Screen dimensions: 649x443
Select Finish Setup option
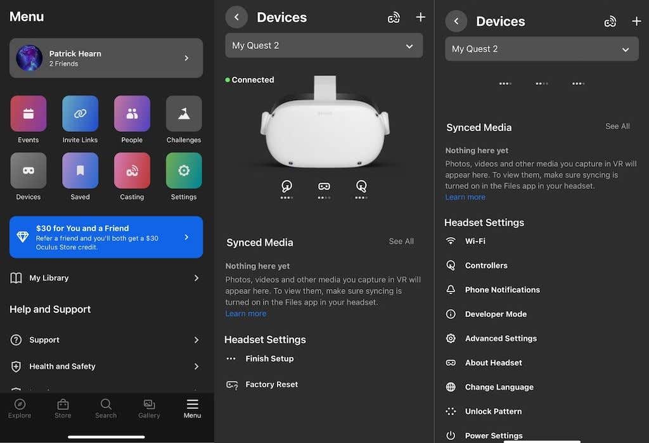(269, 359)
